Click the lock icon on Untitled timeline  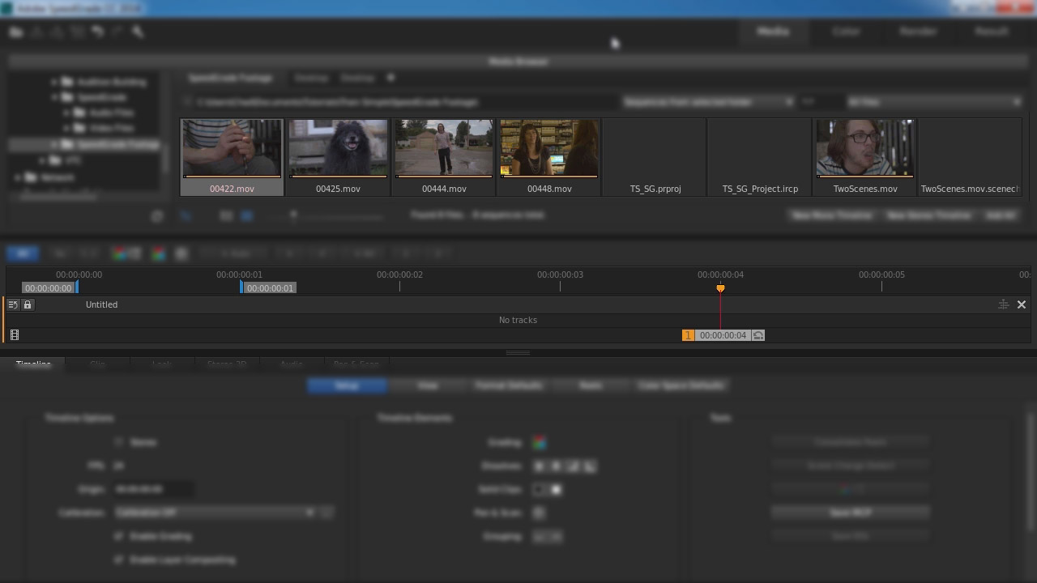tap(28, 305)
